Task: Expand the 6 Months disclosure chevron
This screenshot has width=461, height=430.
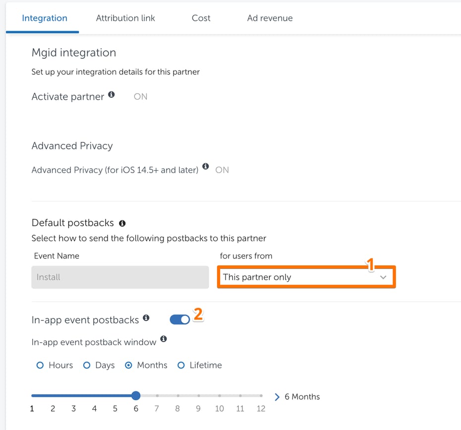Action: (x=278, y=397)
